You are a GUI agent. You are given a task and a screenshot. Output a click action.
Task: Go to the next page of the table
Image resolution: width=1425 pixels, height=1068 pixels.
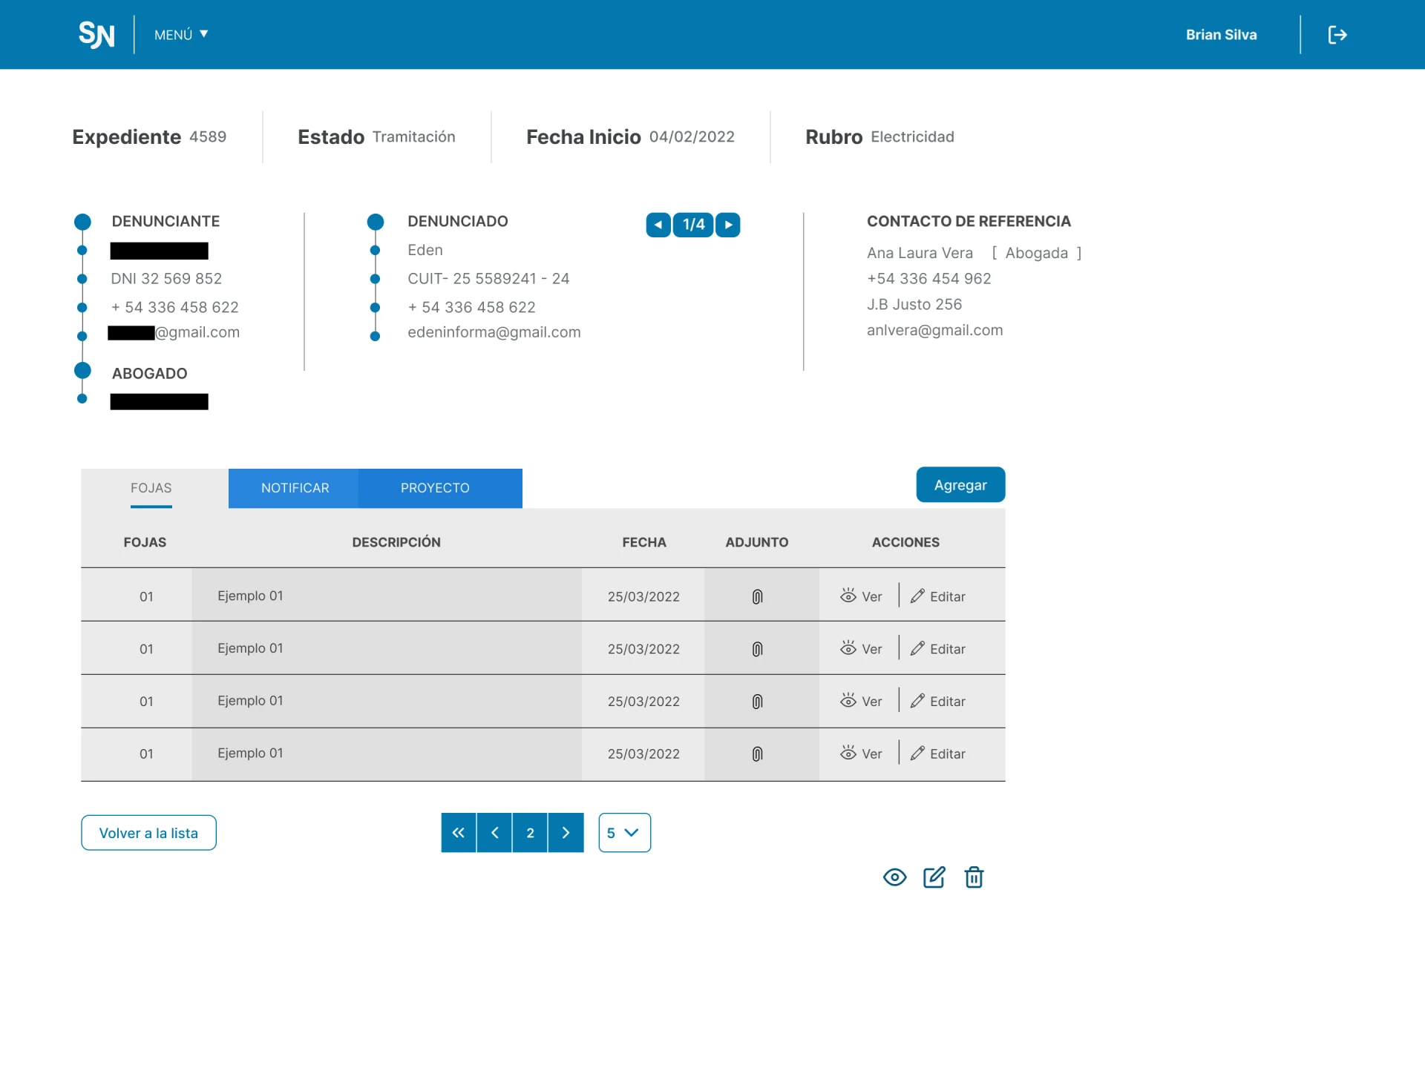[x=566, y=833]
